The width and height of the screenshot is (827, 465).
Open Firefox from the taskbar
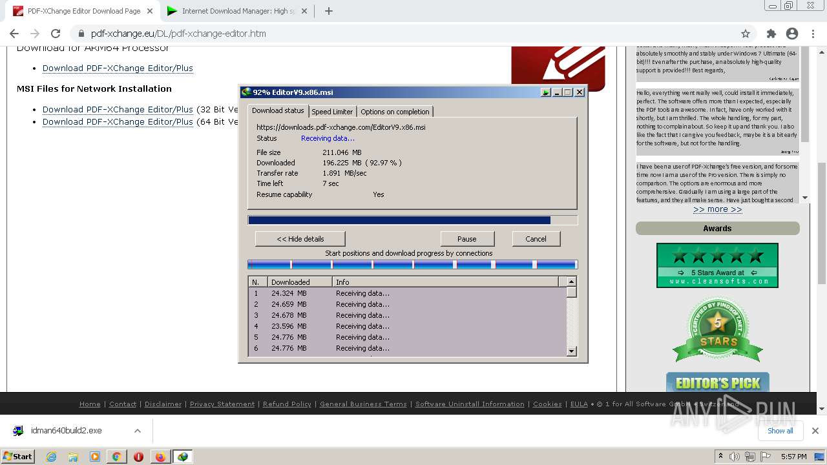point(160,457)
